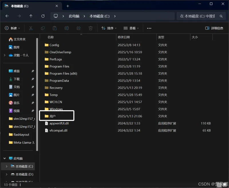Screen dimensions: 229x188
Task: Click the Copy icon in toolbar
Action: [x=43, y=28]
